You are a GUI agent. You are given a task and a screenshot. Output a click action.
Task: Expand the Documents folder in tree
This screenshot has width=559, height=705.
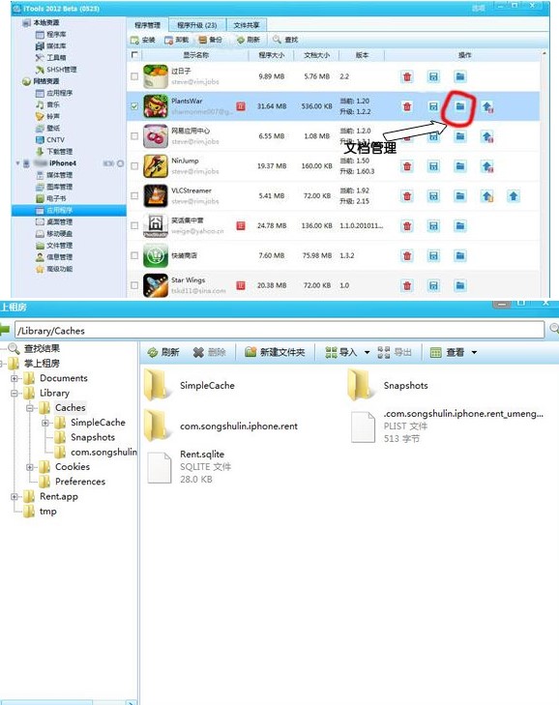[14, 378]
